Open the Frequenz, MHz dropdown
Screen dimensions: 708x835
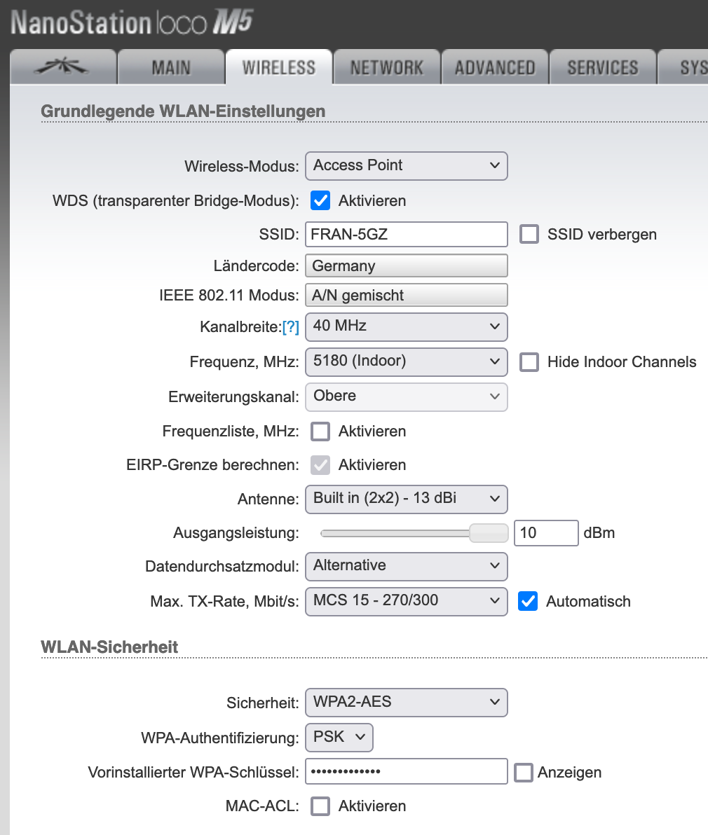click(407, 361)
